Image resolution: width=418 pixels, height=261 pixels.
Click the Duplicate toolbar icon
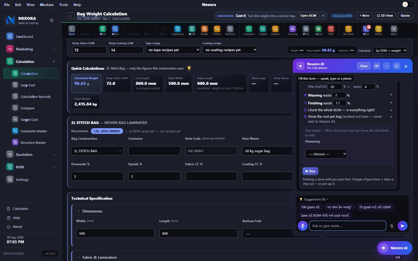point(178,31)
